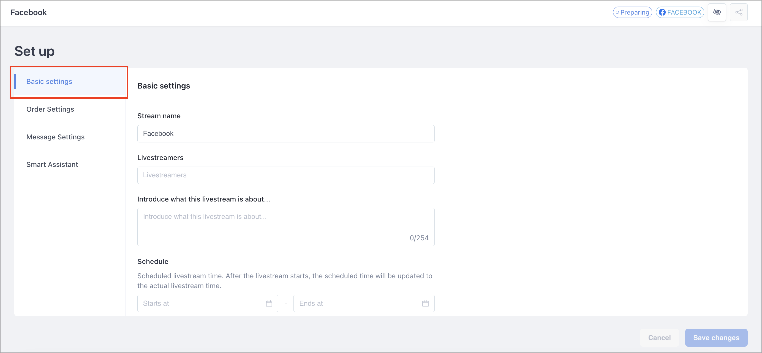762x353 pixels.
Task: Click the Cancel button
Action: [x=659, y=338]
